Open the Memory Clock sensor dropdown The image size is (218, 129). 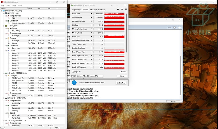click(x=91, y=18)
